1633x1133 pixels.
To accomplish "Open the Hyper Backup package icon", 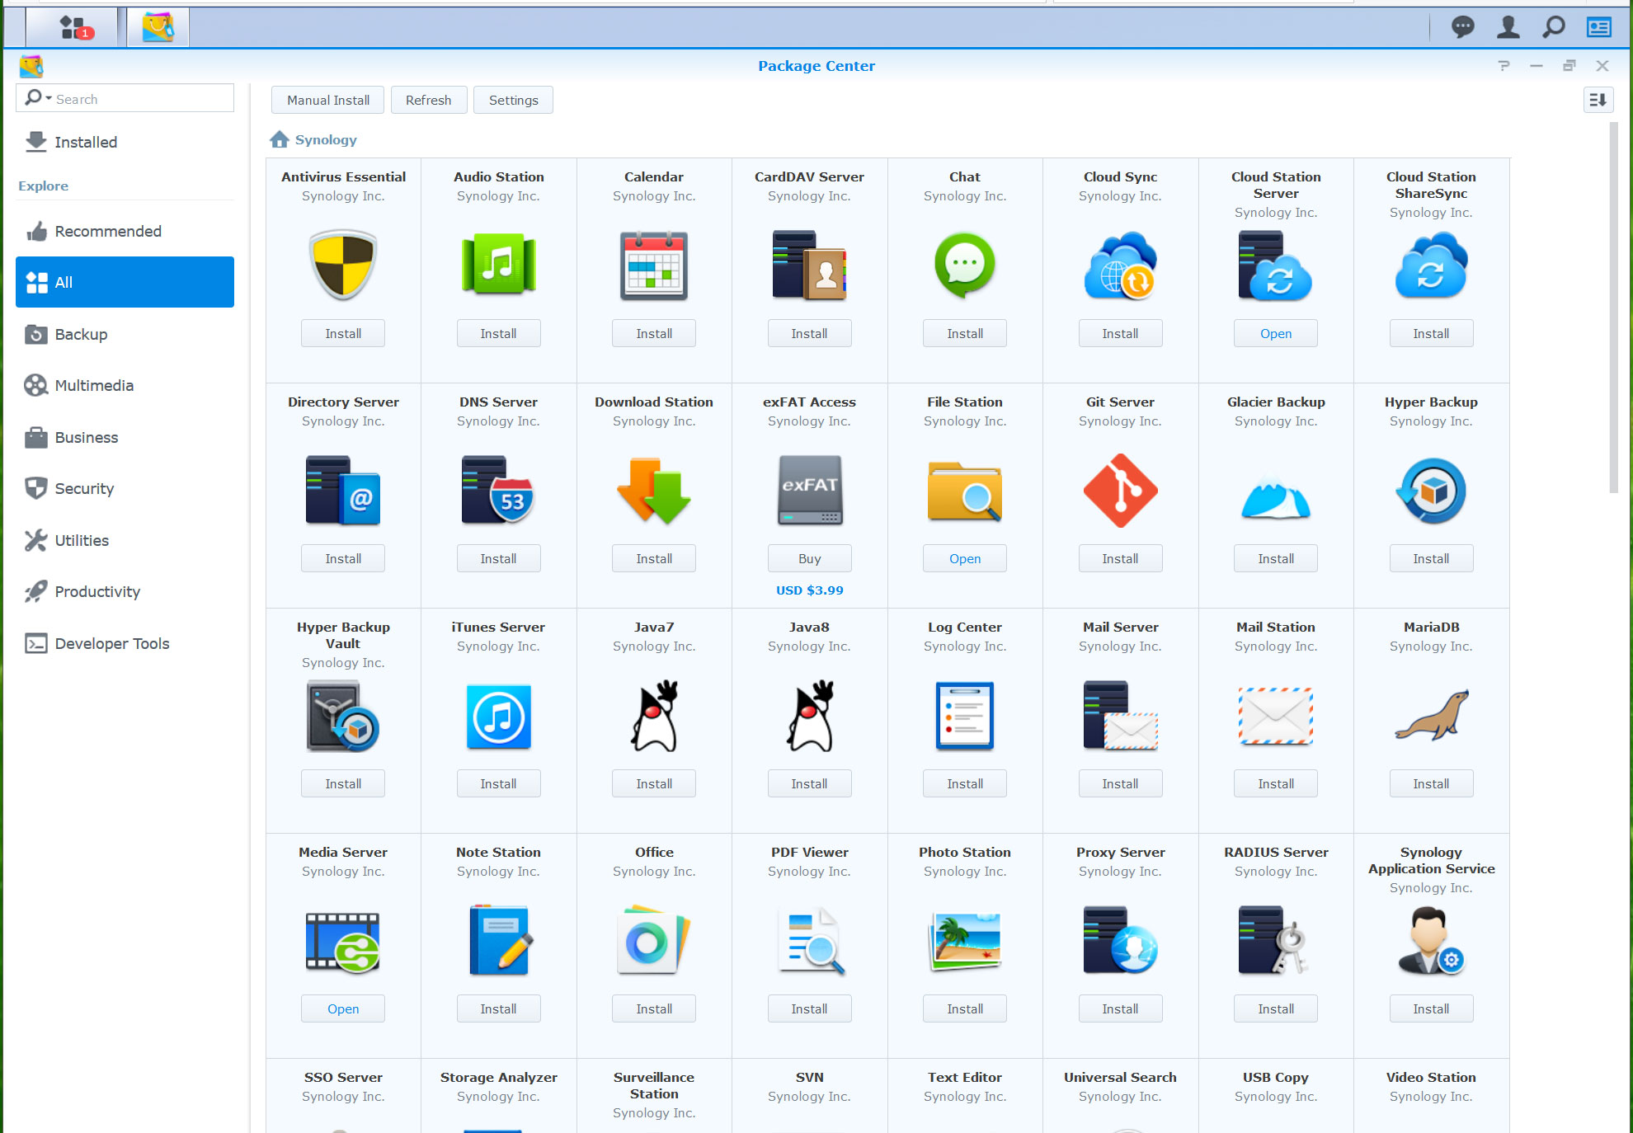I will (1431, 490).
